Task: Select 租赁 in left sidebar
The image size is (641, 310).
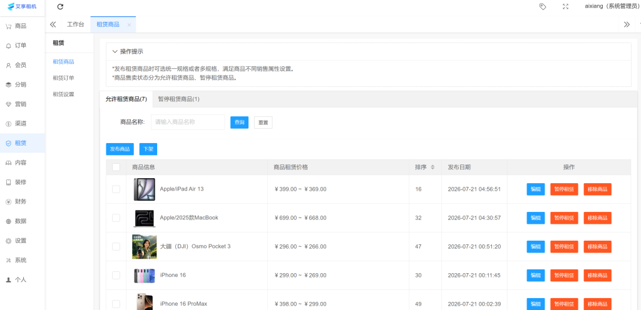Action: [23, 143]
